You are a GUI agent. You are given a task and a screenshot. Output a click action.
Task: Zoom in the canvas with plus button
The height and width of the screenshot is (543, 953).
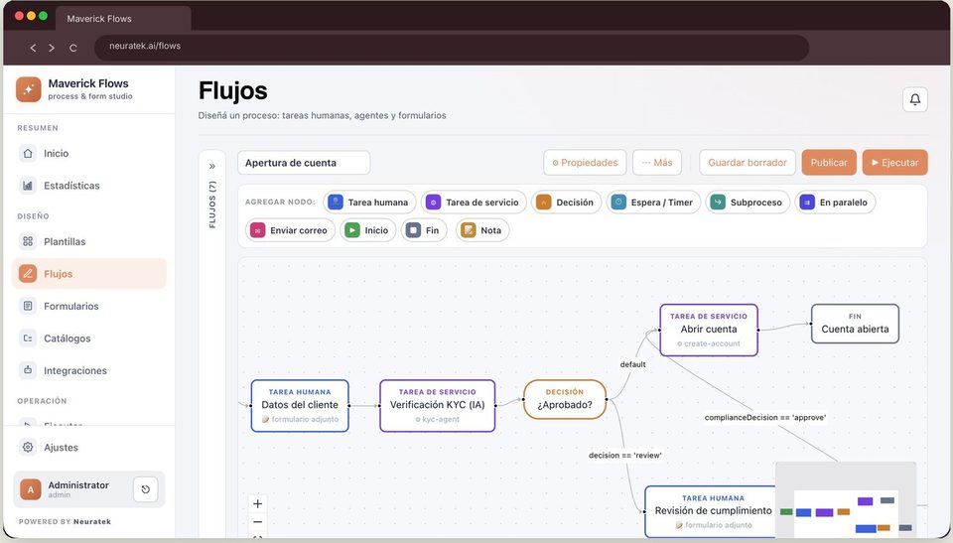pos(258,503)
